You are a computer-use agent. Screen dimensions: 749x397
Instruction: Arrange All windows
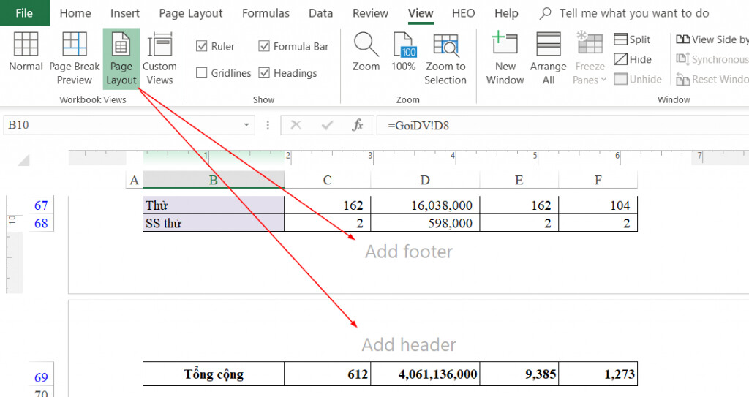tap(549, 58)
